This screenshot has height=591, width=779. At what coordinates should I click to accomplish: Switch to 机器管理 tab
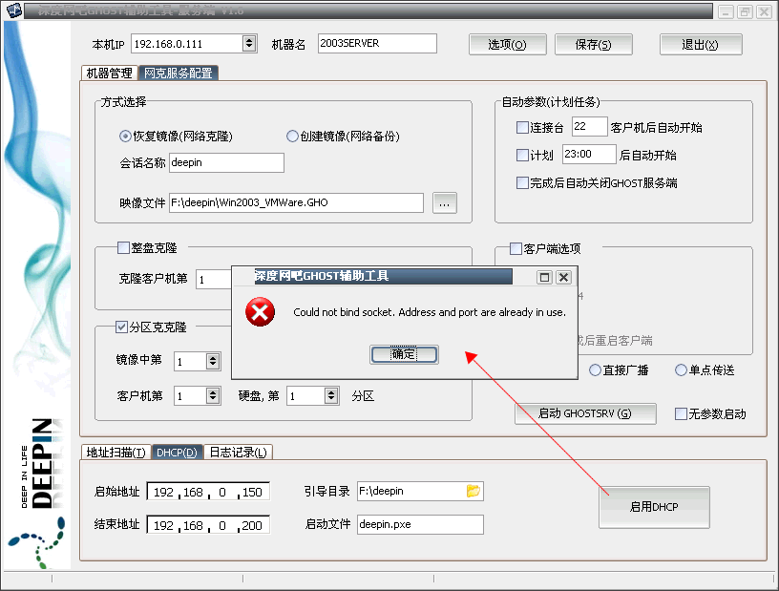point(109,74)
